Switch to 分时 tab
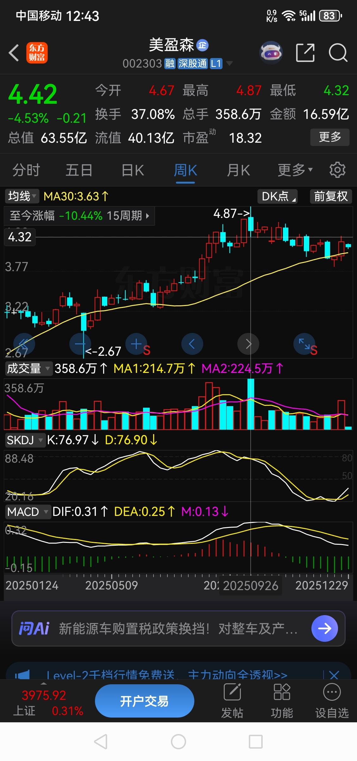This screenshot has height=761, width=357. tap(26, 170)
